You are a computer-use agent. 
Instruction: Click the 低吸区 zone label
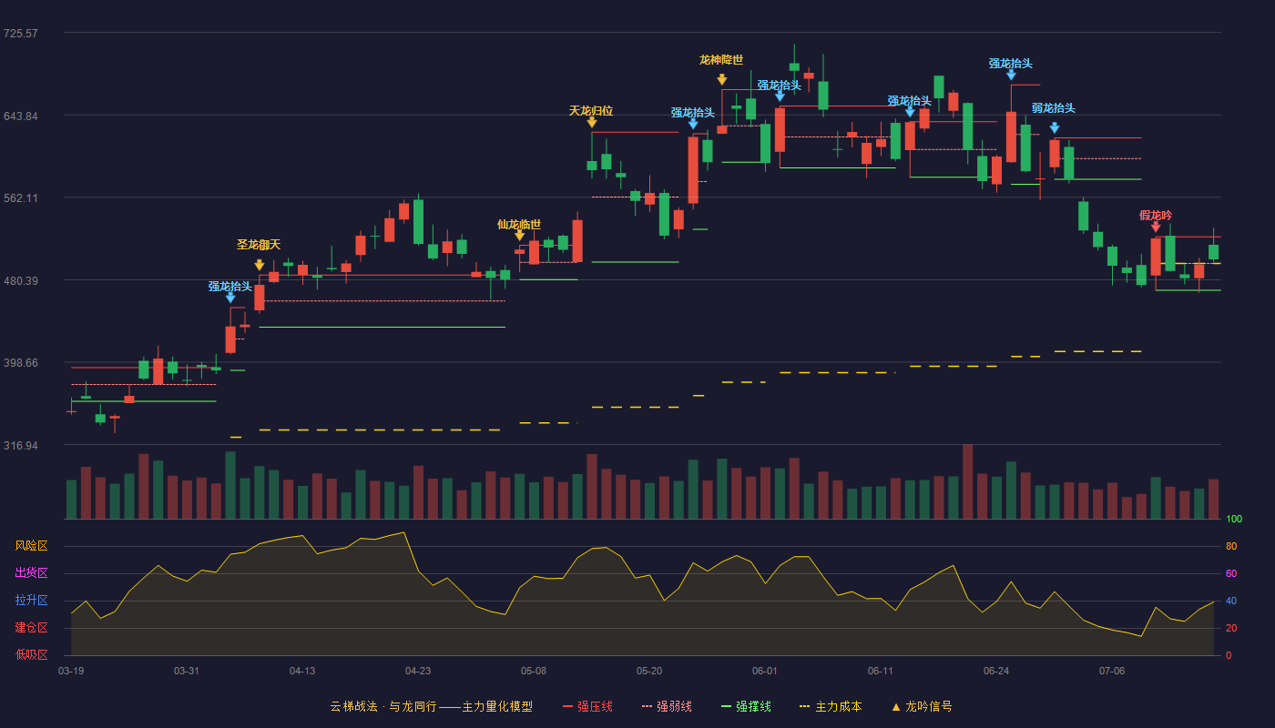tap(32, 654)
